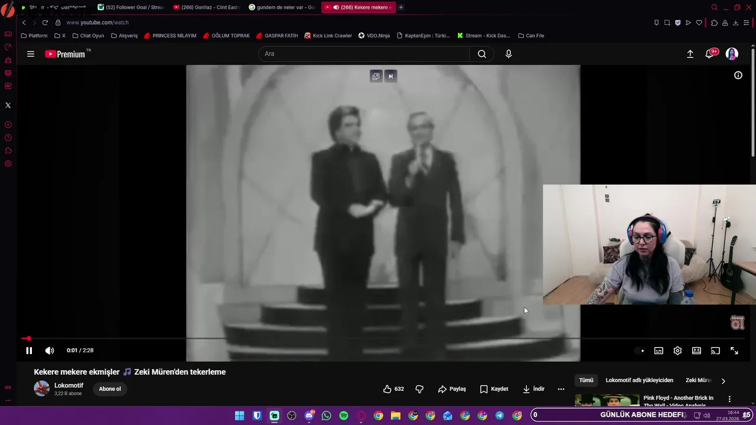The image size is (756, 425).
Task: Open Telegram from taskbar
Action: click(x=500, y=416)
